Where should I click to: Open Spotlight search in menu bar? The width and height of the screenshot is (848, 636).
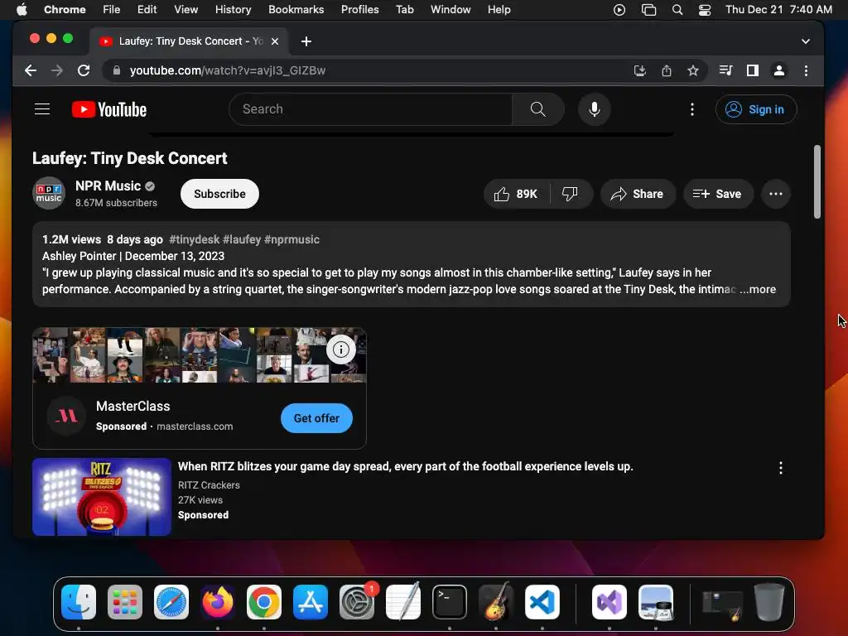click(677, 10)
